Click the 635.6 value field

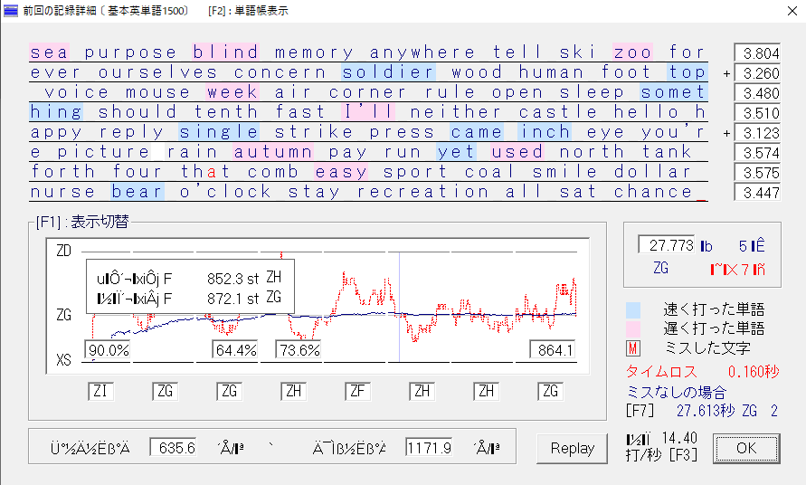point(173,448)
